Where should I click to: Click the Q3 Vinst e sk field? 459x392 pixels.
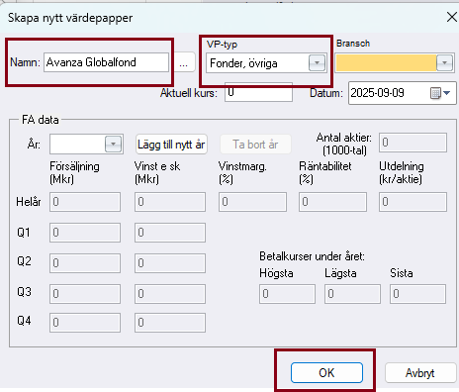click(x=170, y=294)
